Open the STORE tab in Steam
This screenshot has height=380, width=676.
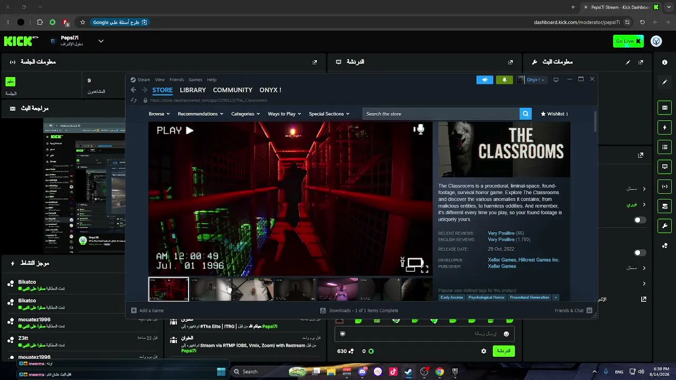163,90
